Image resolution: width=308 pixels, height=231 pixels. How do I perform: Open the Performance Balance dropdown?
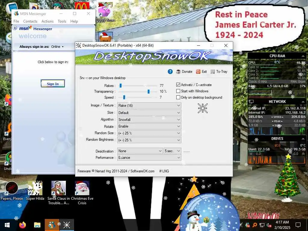[x=149, y=158]
